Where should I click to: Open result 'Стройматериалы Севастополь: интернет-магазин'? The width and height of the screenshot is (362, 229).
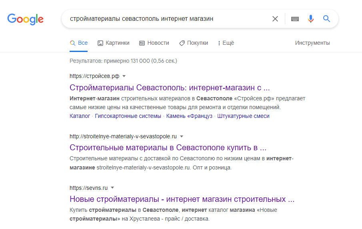[x=170, y=88]
